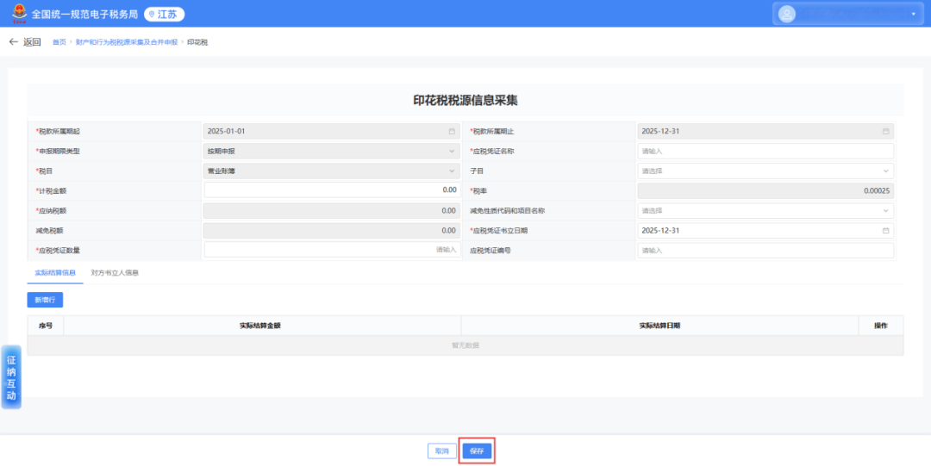The height and width of the screenshot is (466, 931).
Task: Click the user avatar icon
Action: click(787, 14)
